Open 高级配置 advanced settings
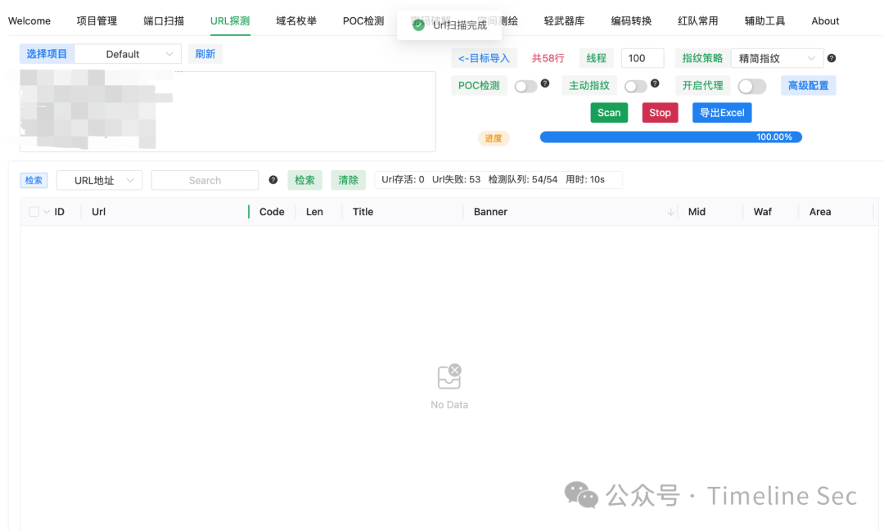Viewport: 884px width, 531px height. (808, 86)
